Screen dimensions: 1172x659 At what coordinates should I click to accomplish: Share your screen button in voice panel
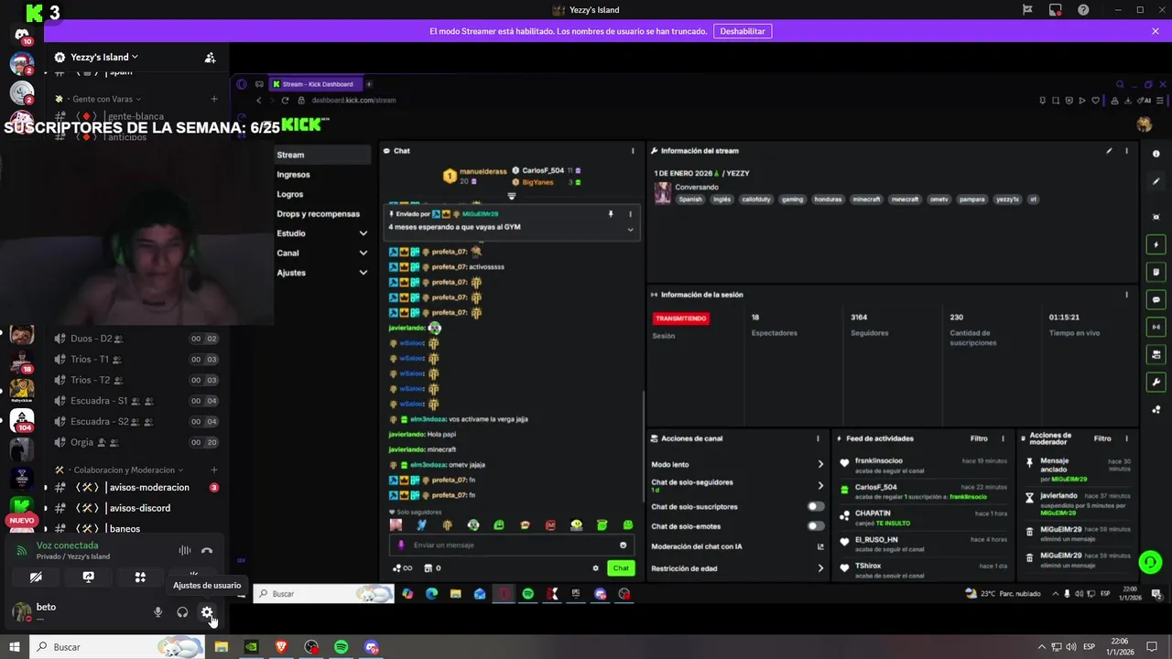(88, 578)
